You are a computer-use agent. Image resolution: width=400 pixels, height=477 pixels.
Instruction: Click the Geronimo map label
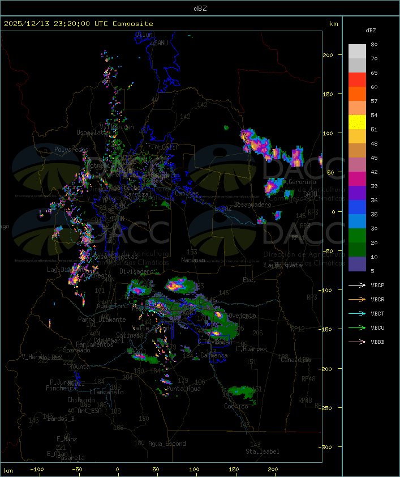(302, 182)
